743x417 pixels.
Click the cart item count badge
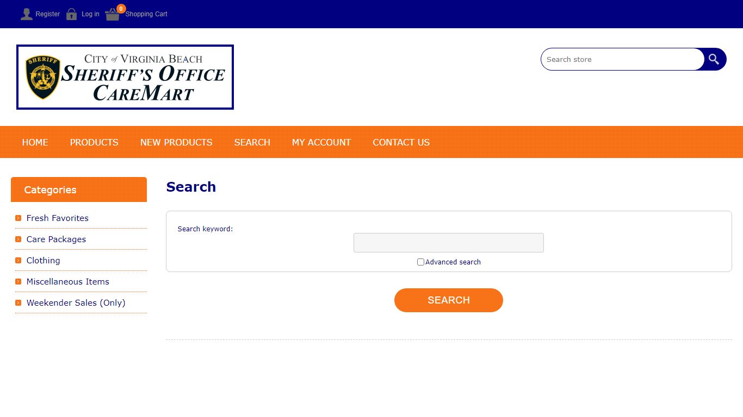pos(121,9)
